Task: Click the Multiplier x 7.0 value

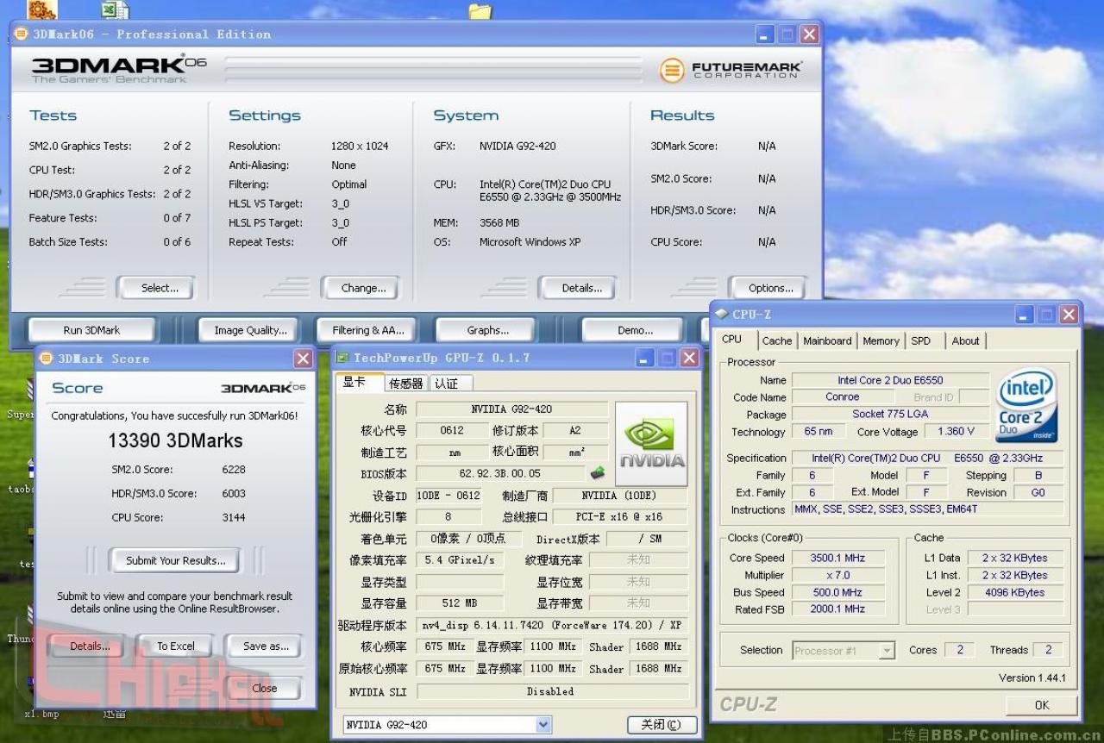Action: [837, 575]
